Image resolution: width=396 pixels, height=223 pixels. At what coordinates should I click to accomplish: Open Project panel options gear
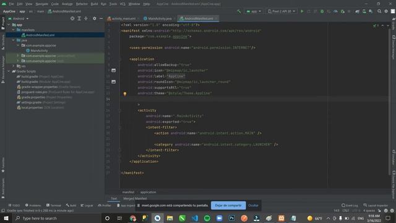click(95, 19)
